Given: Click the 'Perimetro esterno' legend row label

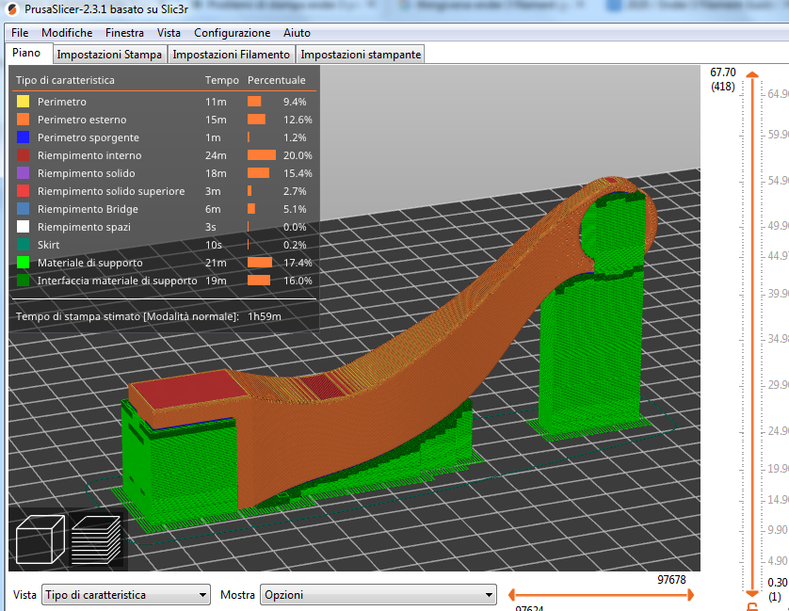Looking at the screenshot, I should [x=82, y=120].
